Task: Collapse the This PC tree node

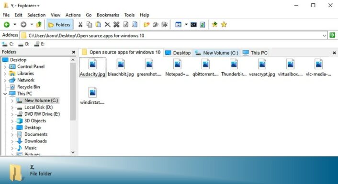Action: pos(5,94)
